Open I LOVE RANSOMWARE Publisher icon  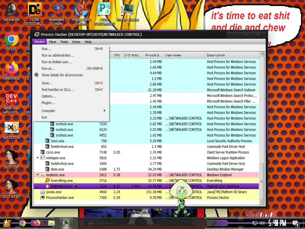[x=105, y=14]
